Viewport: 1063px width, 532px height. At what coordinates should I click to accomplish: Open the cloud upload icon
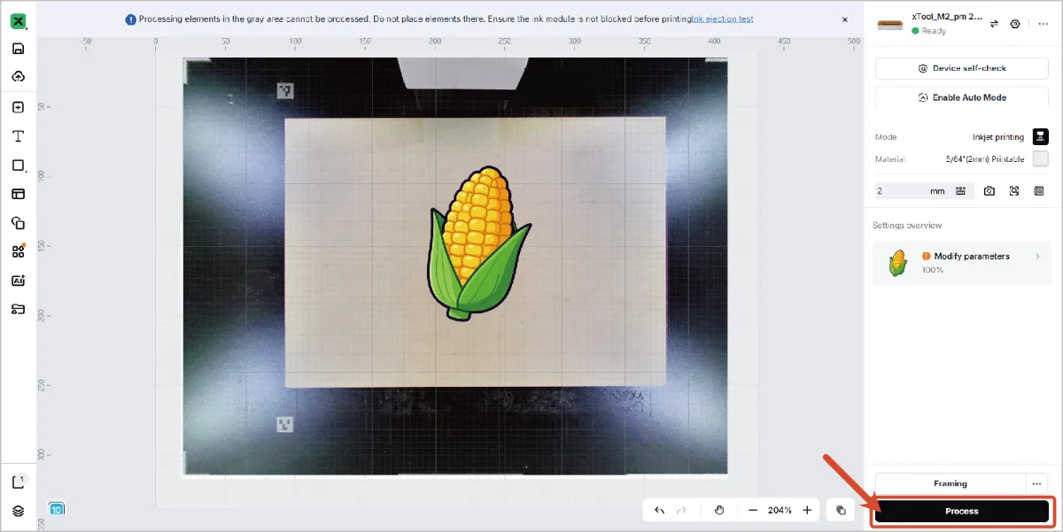[18, 77]
